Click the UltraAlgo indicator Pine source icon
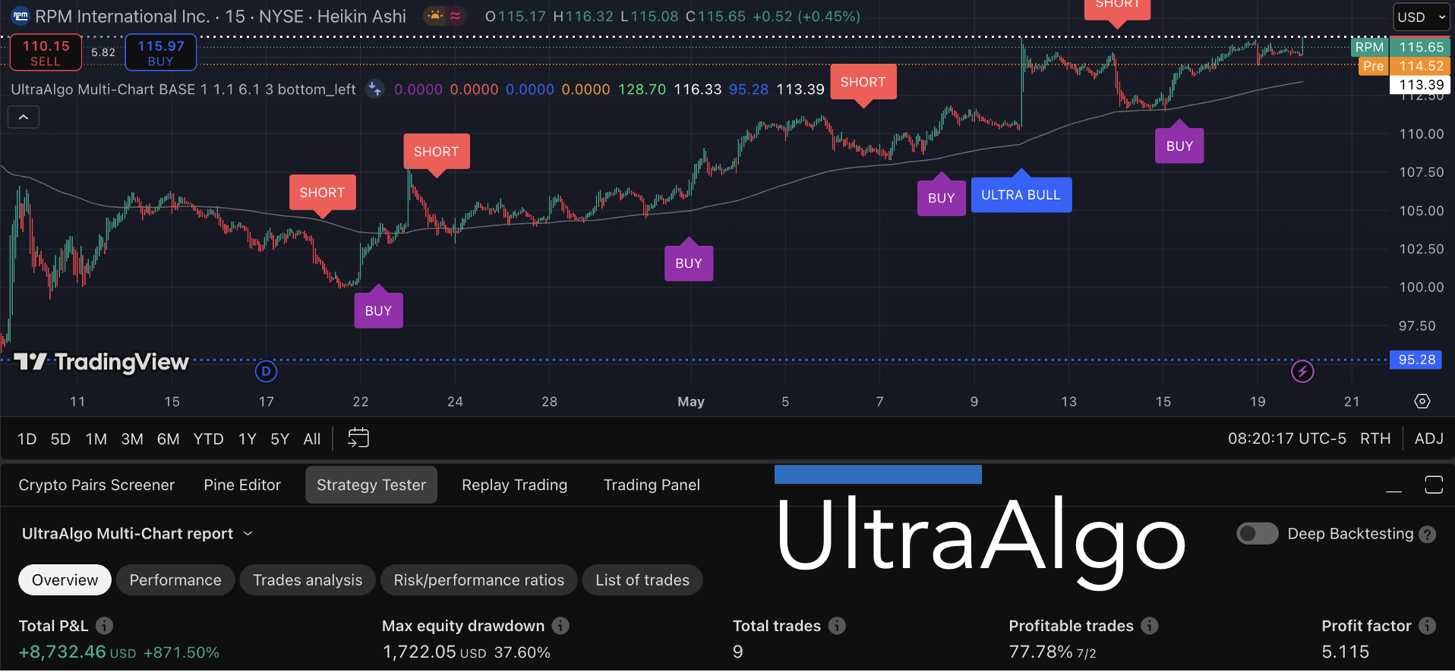This screenshot has height=672, width=1455. (375, 89)
